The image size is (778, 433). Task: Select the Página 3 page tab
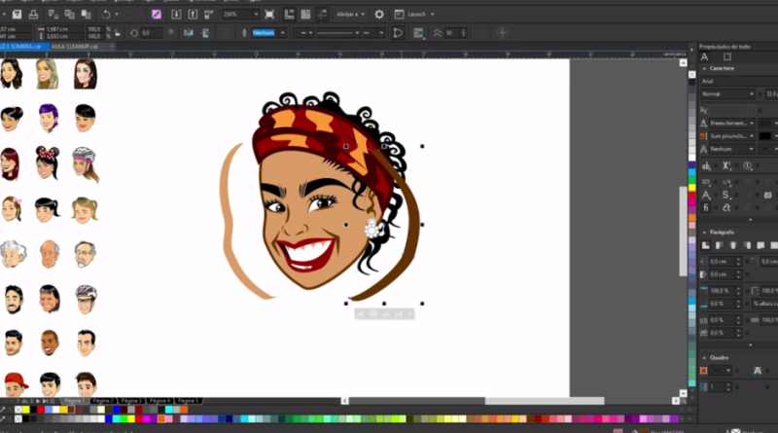tap(130, 400)
